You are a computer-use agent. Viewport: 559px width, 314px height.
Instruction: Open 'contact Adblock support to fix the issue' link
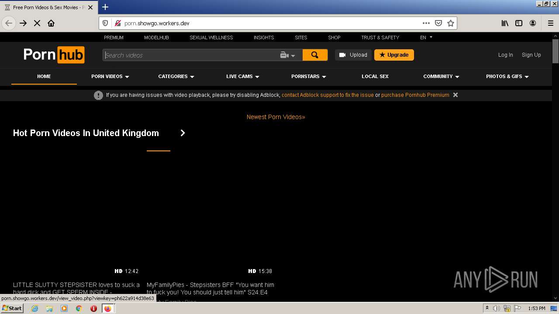click(x=328, y=95)
